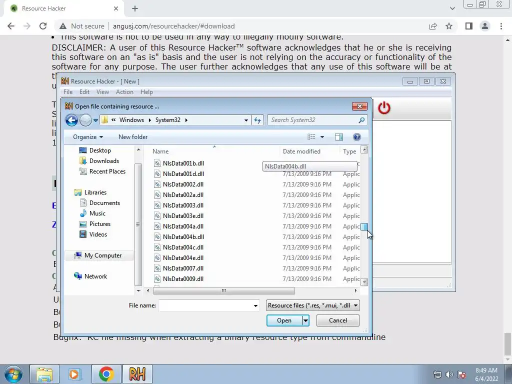Viewport: 512px width, 384px height.
Task: Click the icon of NlsData004c.dll
Action: [x=157, y=247]
